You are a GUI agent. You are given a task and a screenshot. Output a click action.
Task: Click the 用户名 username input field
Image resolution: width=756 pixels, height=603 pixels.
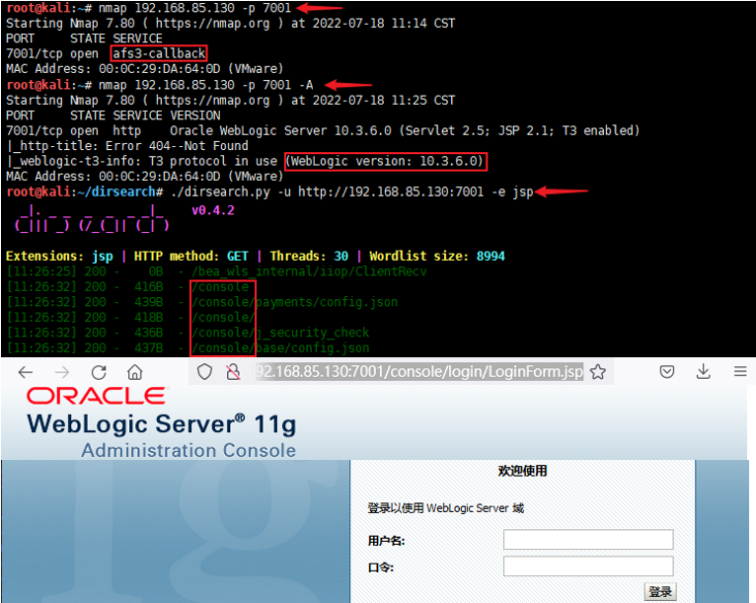(588, 540)
